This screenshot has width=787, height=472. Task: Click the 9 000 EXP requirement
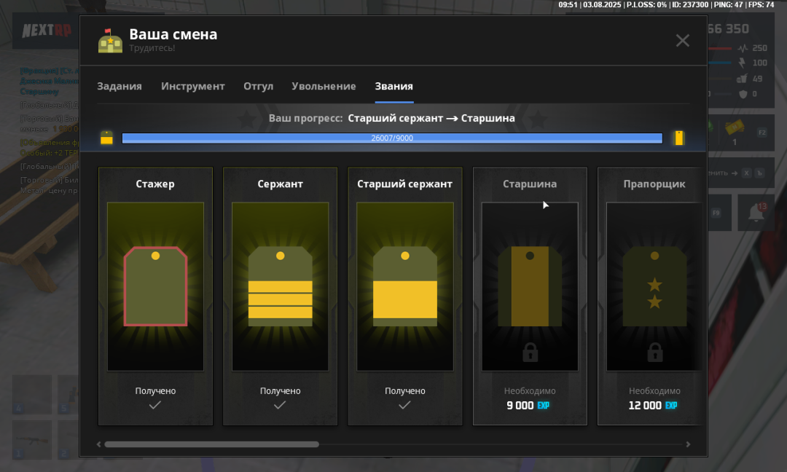pos(528,405)
